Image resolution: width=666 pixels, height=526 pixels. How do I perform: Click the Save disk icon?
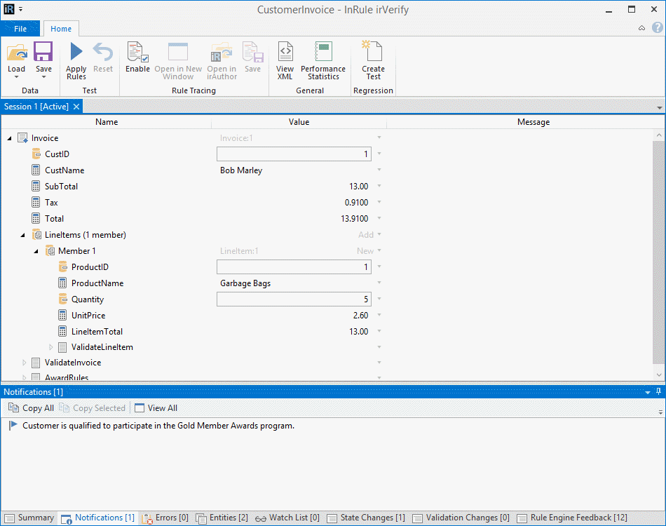[43, 52]
